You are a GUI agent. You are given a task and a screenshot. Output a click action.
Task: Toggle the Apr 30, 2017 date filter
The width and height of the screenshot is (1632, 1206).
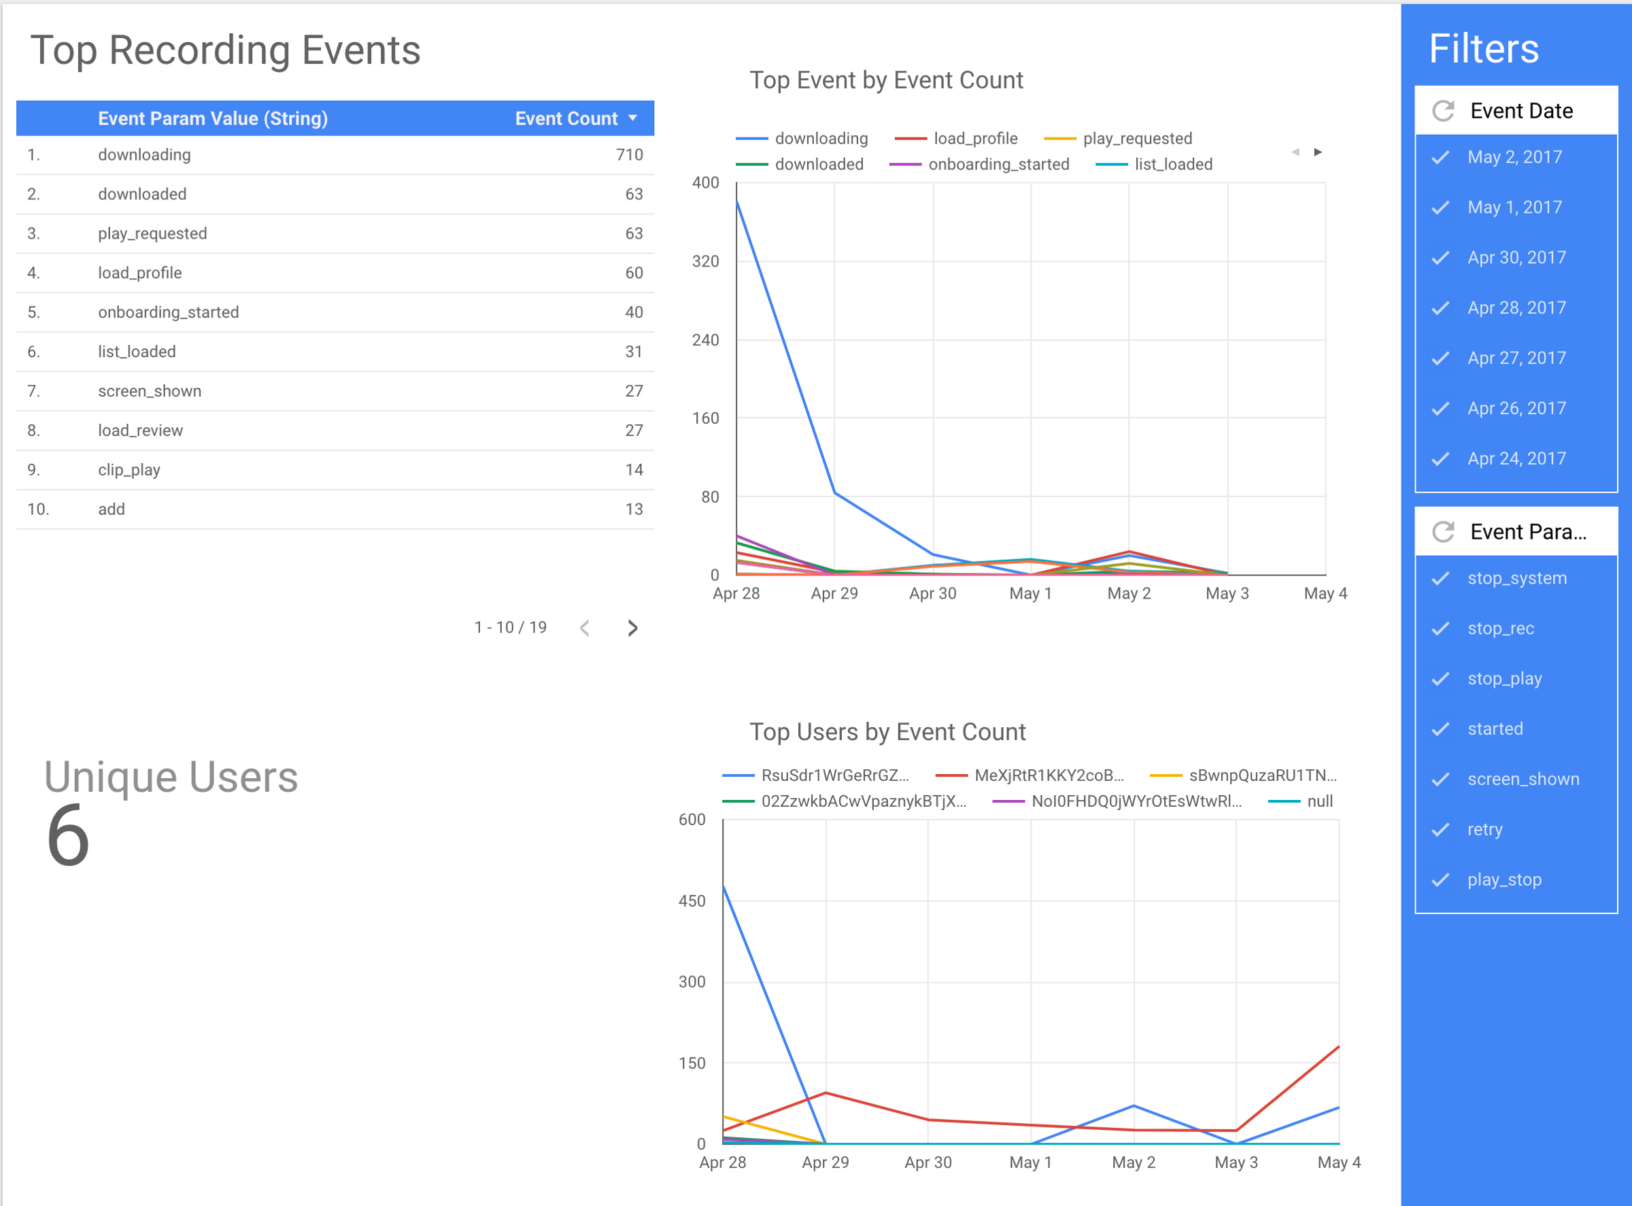1516,258
